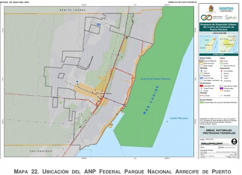Click the Áreas Naturales Protegidas Federales title
This screenshot has height=175, width=242.
click(218, 131)
